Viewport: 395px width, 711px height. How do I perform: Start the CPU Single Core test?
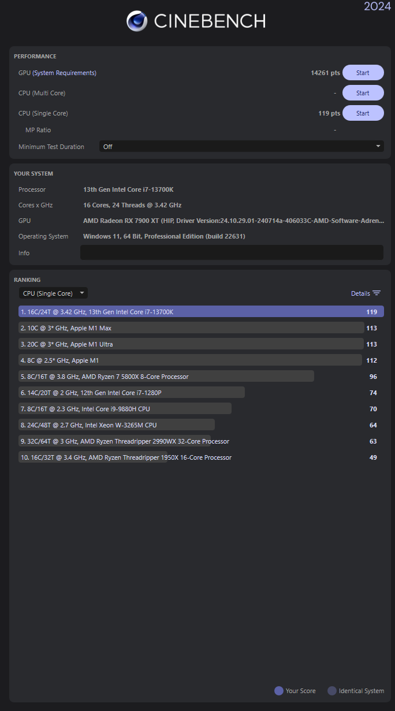(x=363, y=113)
